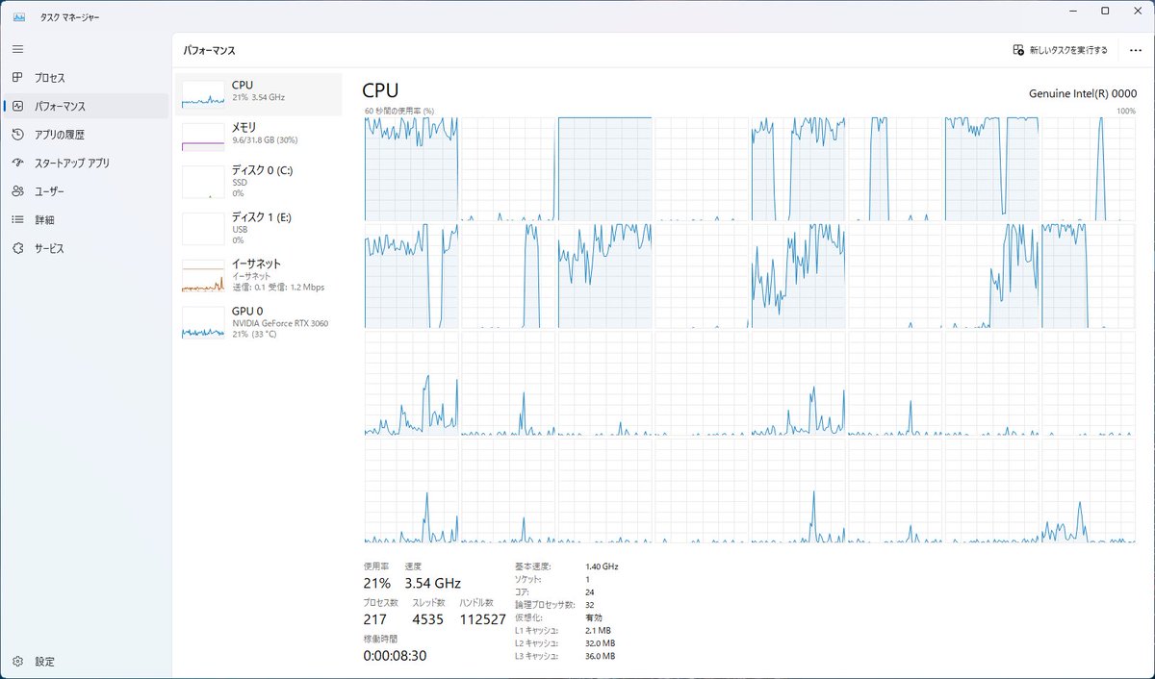Screen dimensions: 1155x679
Task: Select the パフォーマンス sidebar icon
Action: (18, 106)
